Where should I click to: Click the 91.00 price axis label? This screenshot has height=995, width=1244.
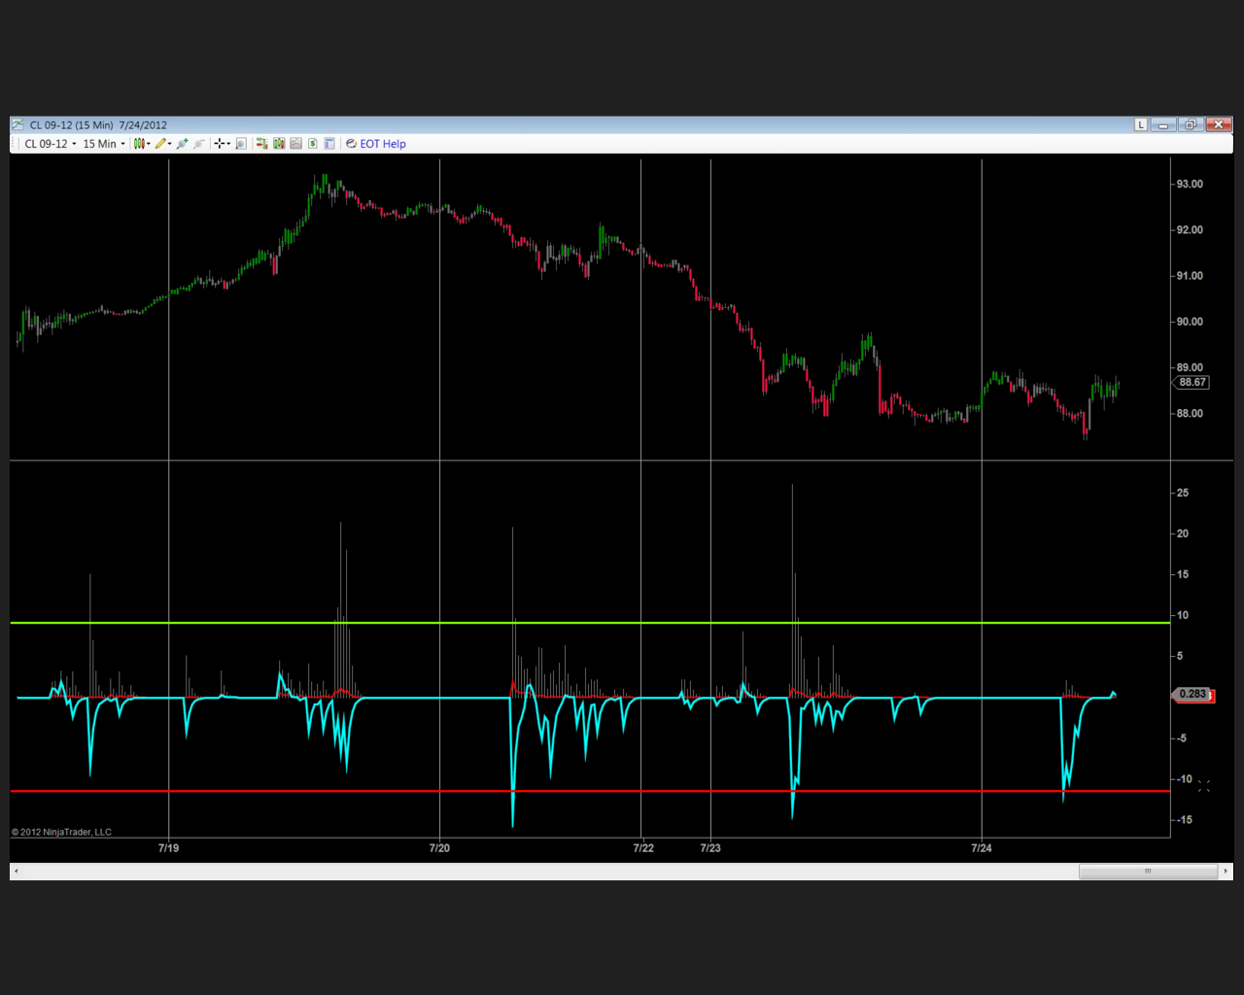pos(1190,276)
